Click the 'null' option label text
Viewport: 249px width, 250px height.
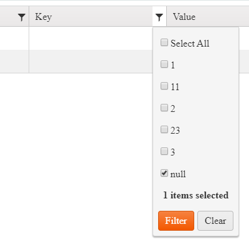178,174
